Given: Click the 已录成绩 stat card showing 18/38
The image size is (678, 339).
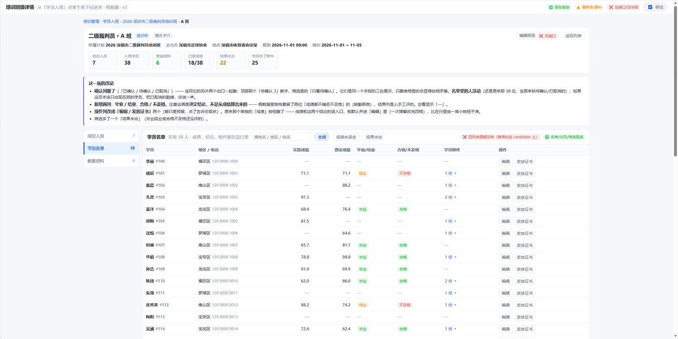Looking at the screenshot, I should pos(198,60).
